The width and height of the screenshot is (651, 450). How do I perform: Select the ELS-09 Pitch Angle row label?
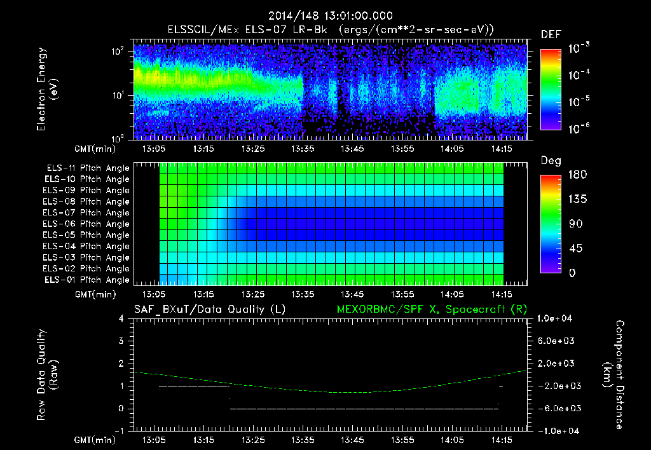(x=86, y=190)
